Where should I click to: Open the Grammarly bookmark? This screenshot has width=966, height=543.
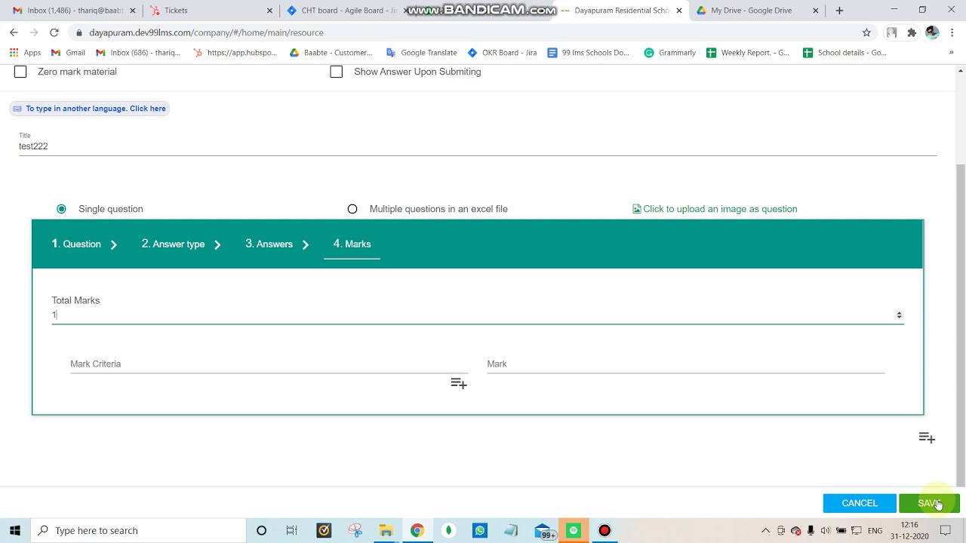(669, 53)
